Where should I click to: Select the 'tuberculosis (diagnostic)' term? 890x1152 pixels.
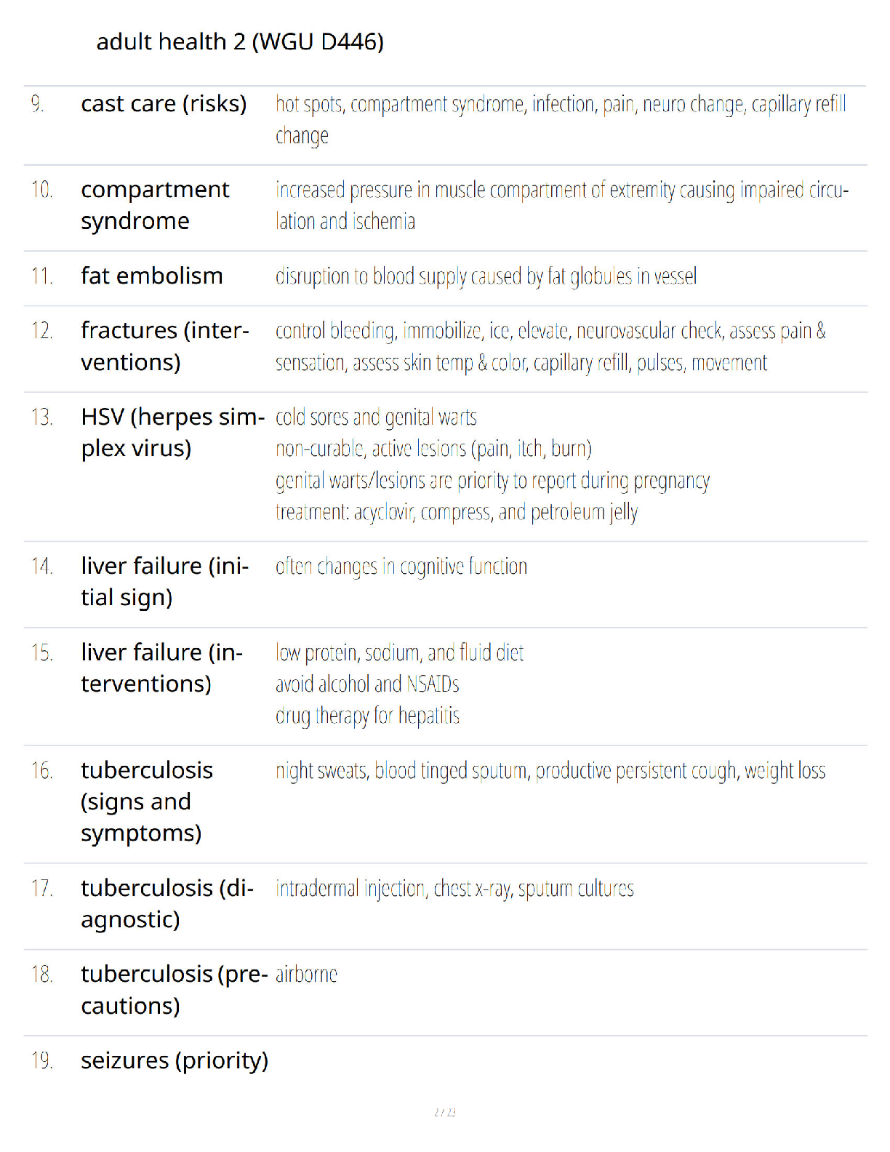(167, 904)
